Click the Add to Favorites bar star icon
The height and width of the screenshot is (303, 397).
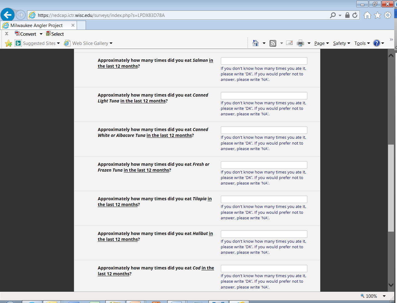(9, 43)
